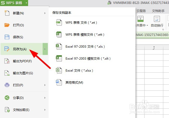169x118 pixels.
Task: Choose 输出为图片(G) menu item
Action: 24,73
